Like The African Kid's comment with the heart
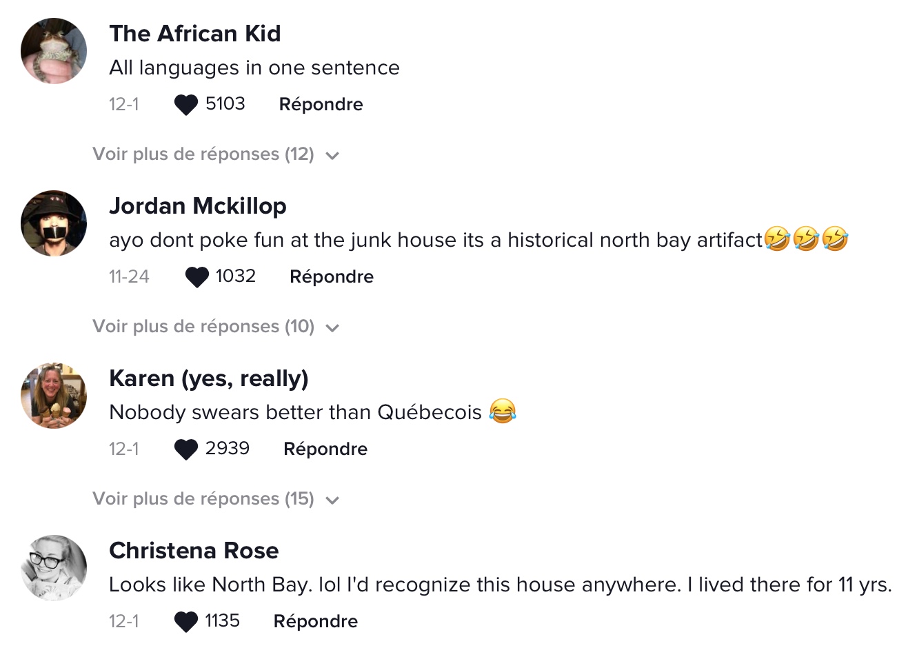Image resolution: width=917 pixels, height=659 pixels. 186,105
